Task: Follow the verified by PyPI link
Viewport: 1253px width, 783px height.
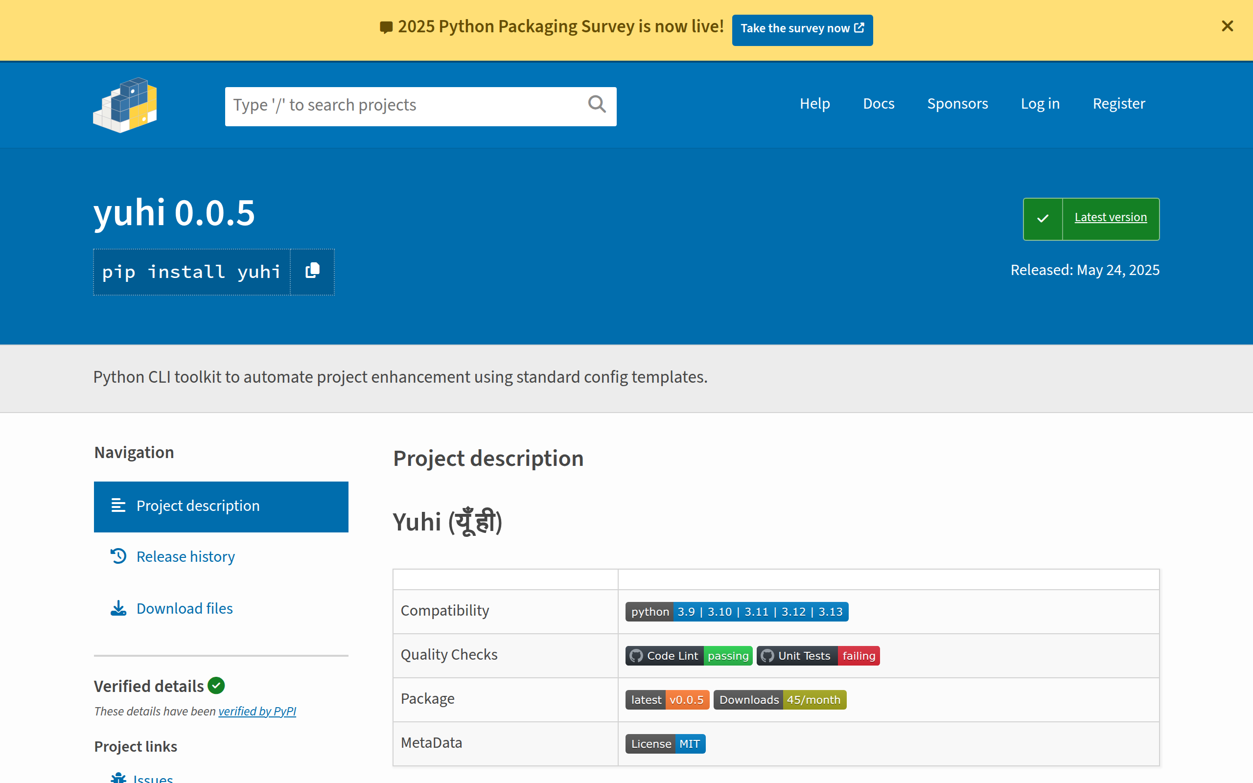Action: [257, 711]
